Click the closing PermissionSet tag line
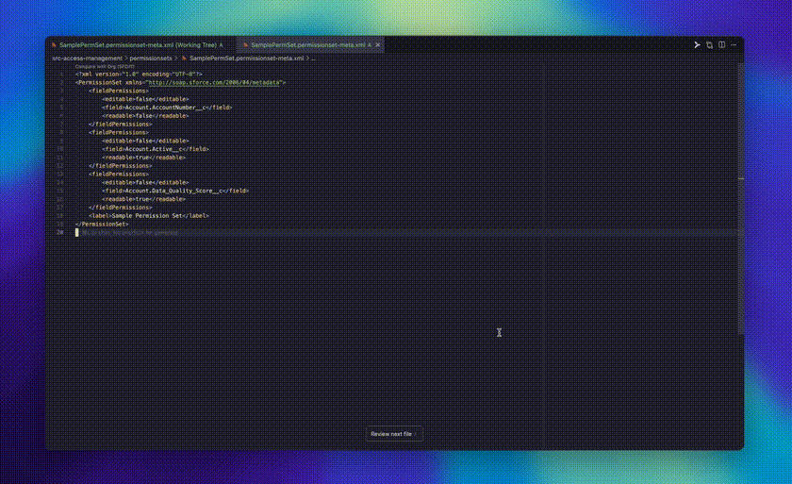This screenshot has height=484, width=792. (102, 225)
